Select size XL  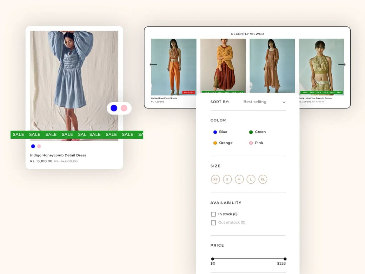[x=263, y=180]
